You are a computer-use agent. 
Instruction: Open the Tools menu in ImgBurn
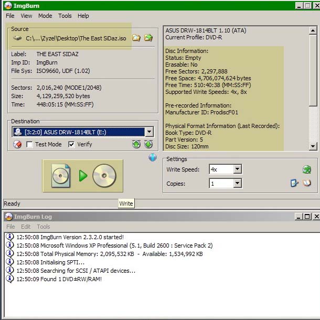pyautogui.click(x=65, y=16)
